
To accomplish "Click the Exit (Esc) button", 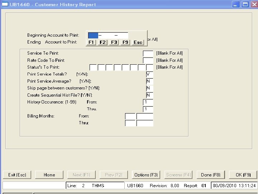I will point(17,175).
